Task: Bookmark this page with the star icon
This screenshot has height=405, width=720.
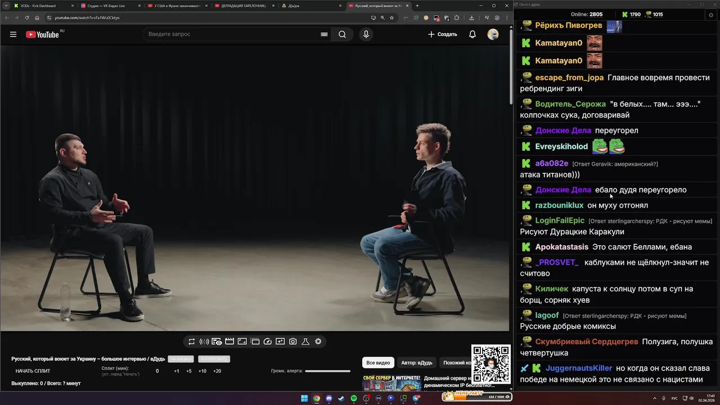Action: (391, 17)
